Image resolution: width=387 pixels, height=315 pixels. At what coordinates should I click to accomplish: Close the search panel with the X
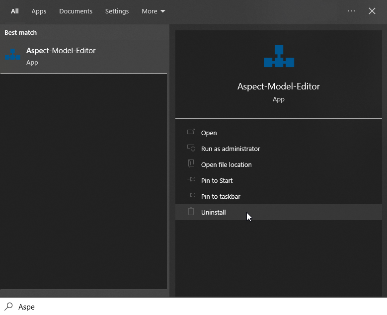pos(372,11)
